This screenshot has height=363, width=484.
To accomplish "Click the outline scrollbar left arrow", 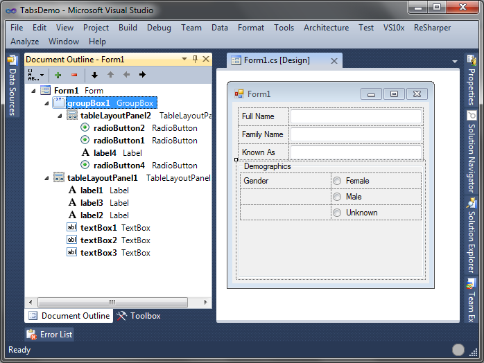I will [31, 302].
